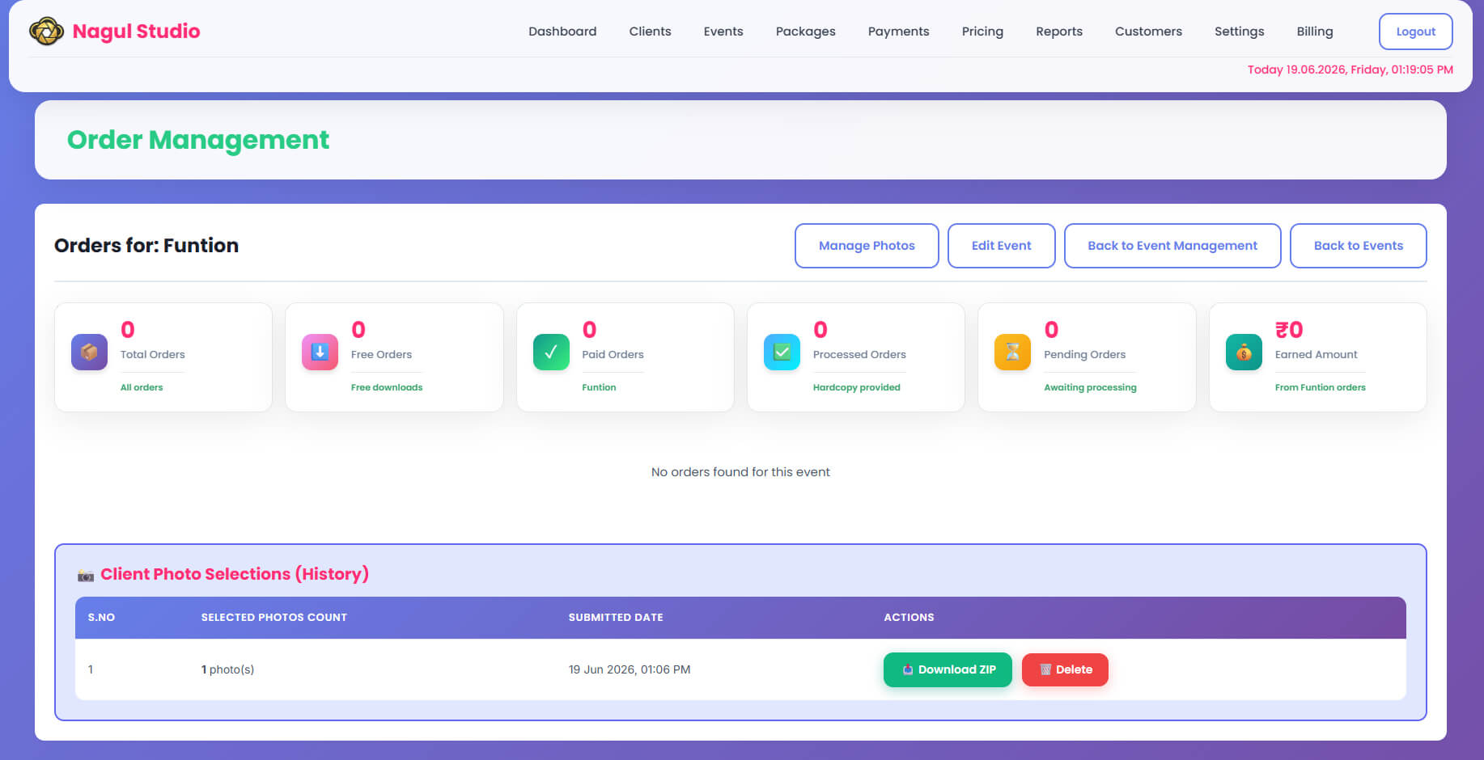Image resolution: width=1484 pixels, height=760 pixels.
Task: Click the Pending Orders hourglass icon
Action: click(1012, 353)
